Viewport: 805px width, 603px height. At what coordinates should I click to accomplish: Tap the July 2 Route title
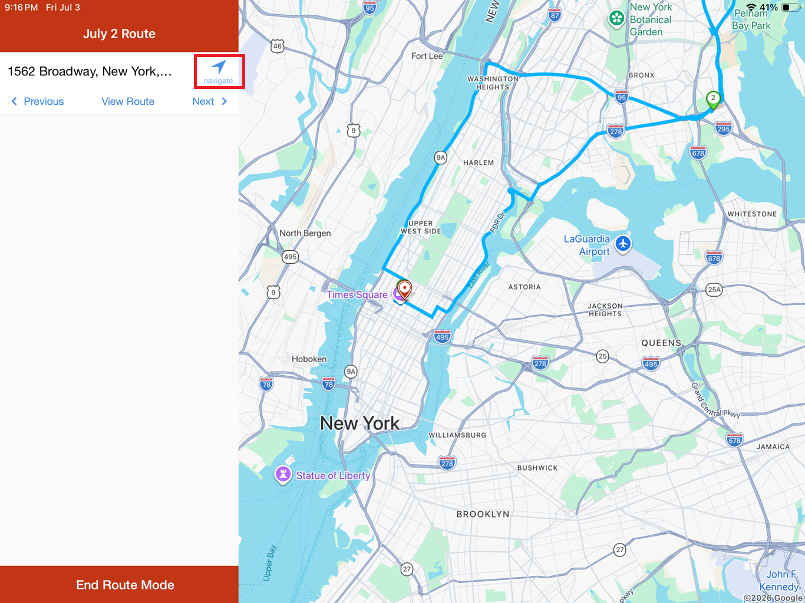coord(119,34)
